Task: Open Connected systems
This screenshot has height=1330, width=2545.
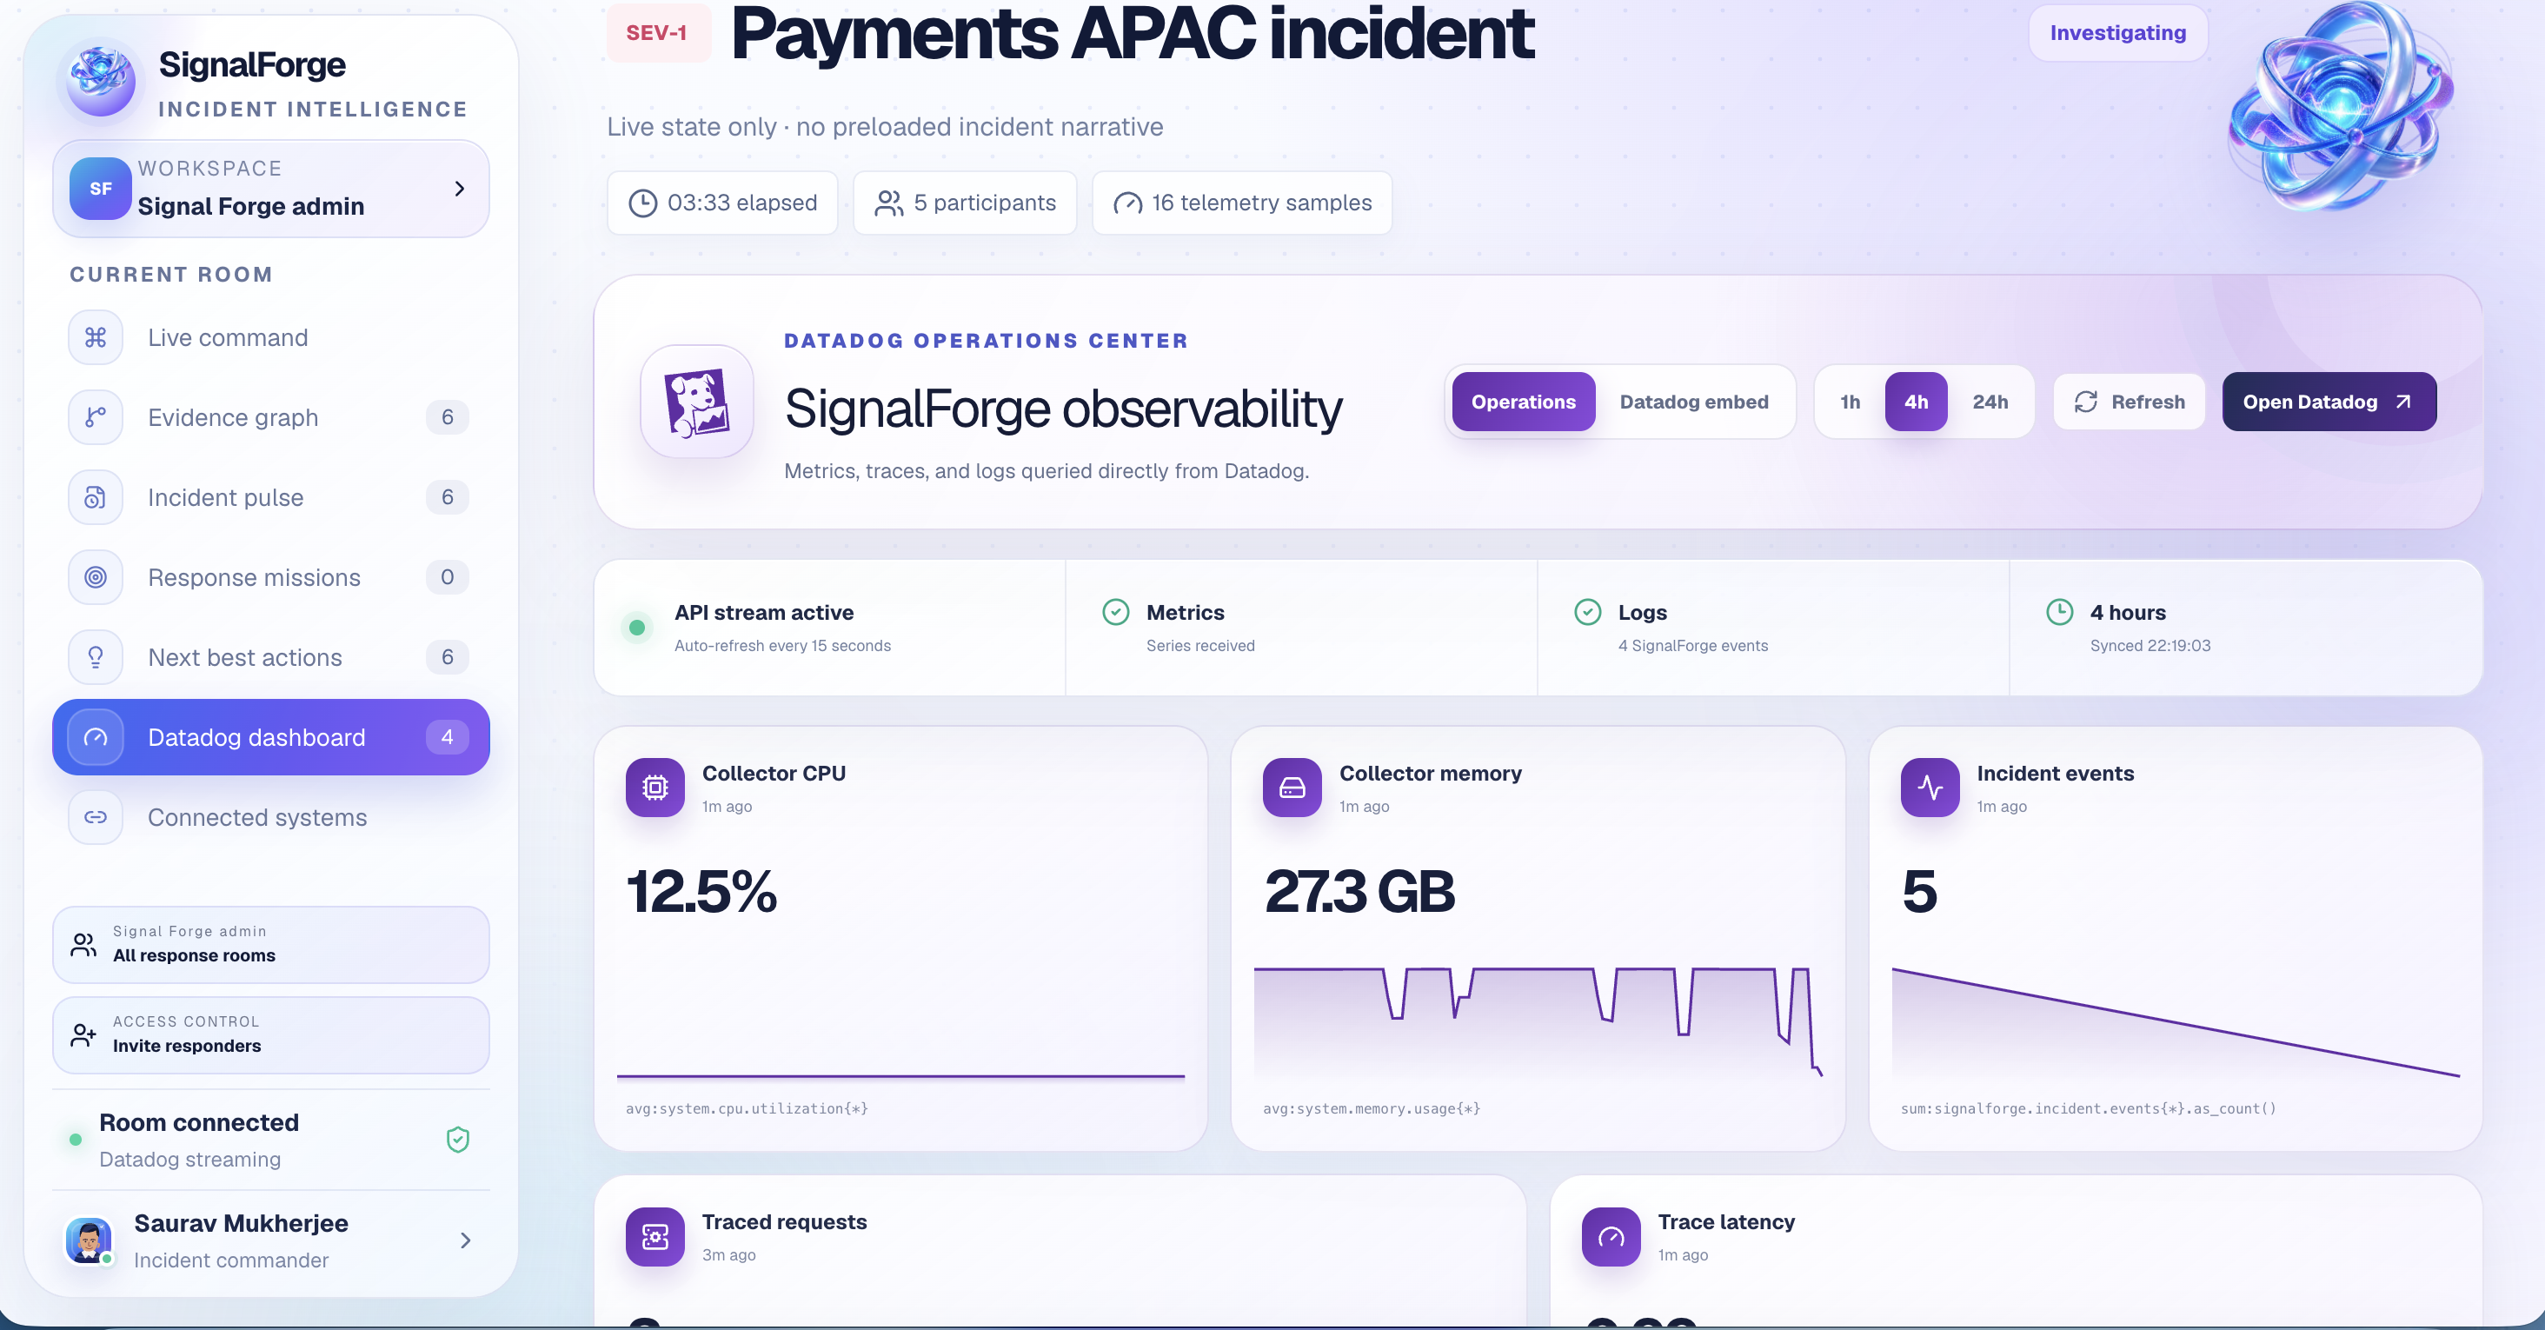Action: [x=270, y=817]
